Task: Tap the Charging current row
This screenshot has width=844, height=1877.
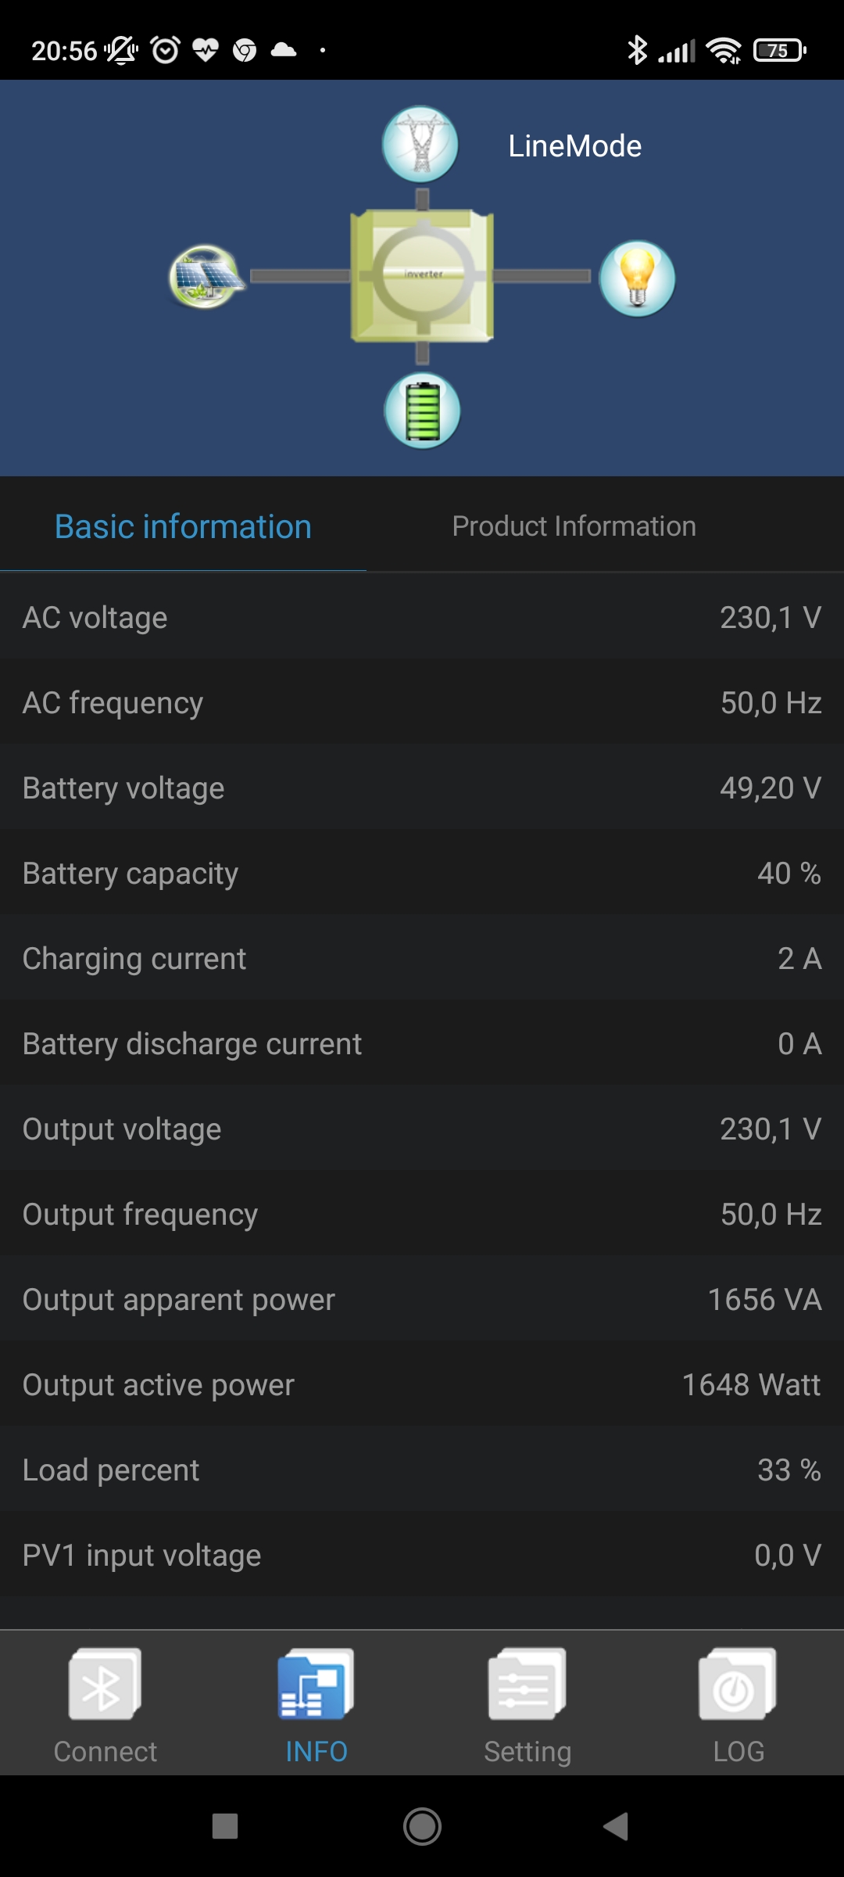Action: [422, 958]
